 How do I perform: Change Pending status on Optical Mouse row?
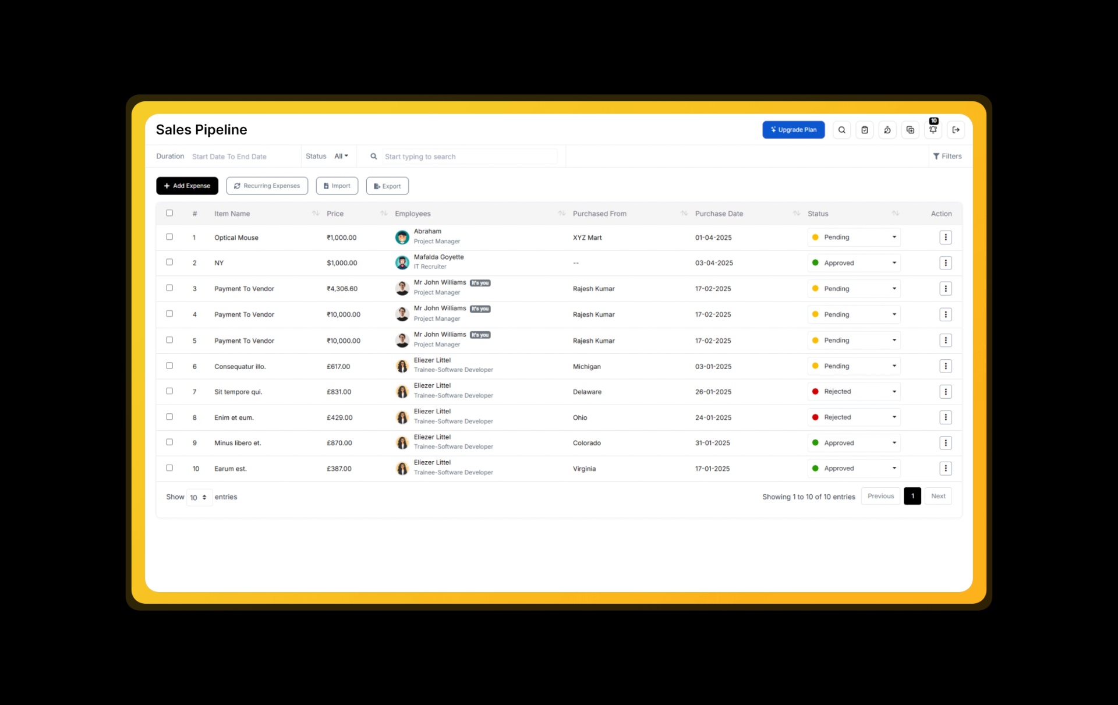coord(853,237)
